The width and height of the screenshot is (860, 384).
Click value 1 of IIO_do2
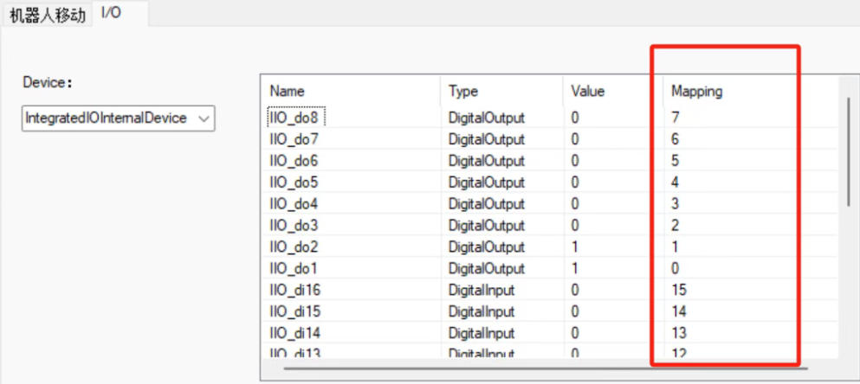click(x=576, y=247)
